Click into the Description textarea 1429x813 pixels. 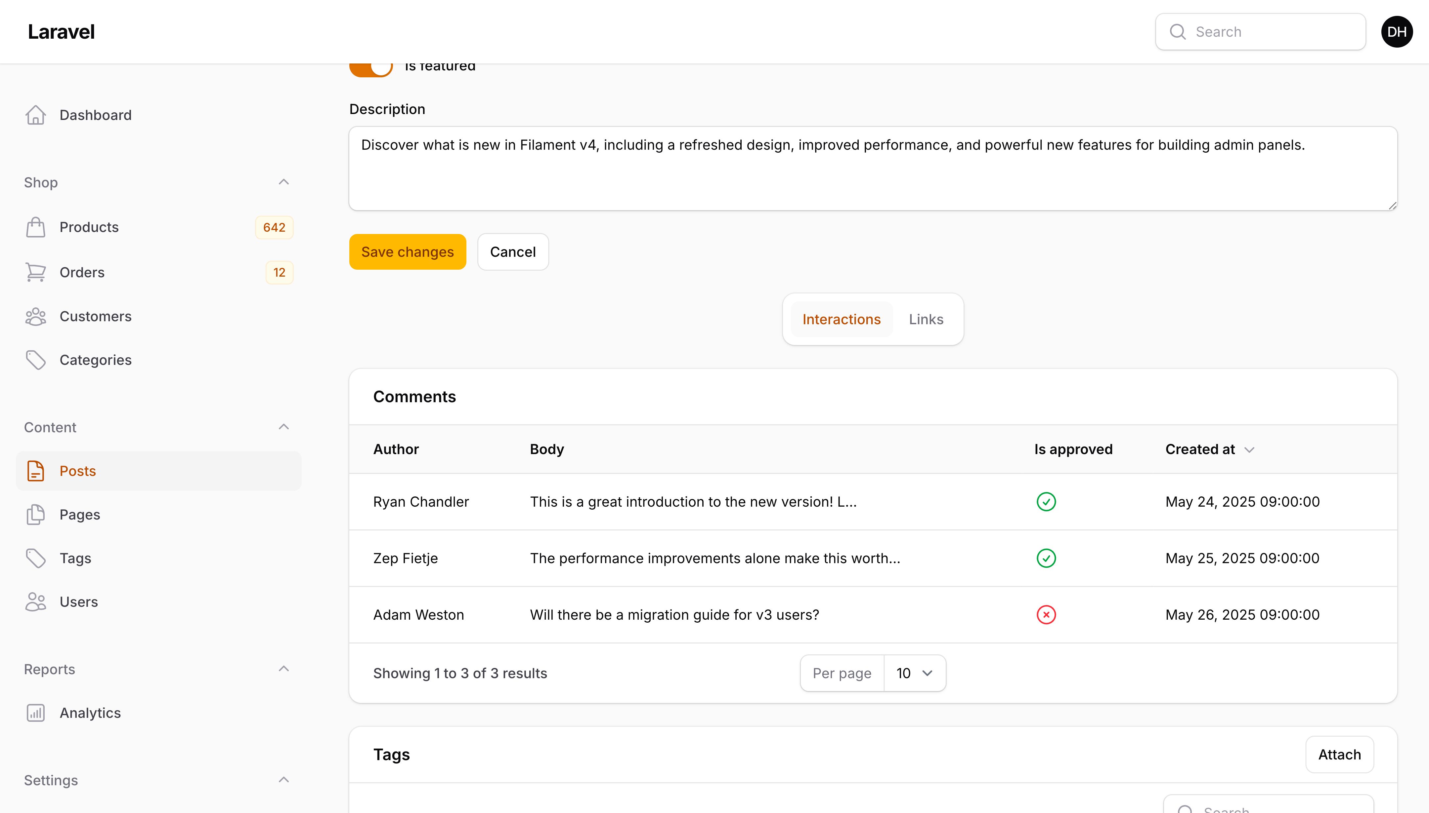pyautogui.click(x=873, y=169)
